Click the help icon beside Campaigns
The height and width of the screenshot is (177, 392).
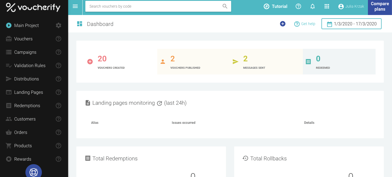[58, 52]
